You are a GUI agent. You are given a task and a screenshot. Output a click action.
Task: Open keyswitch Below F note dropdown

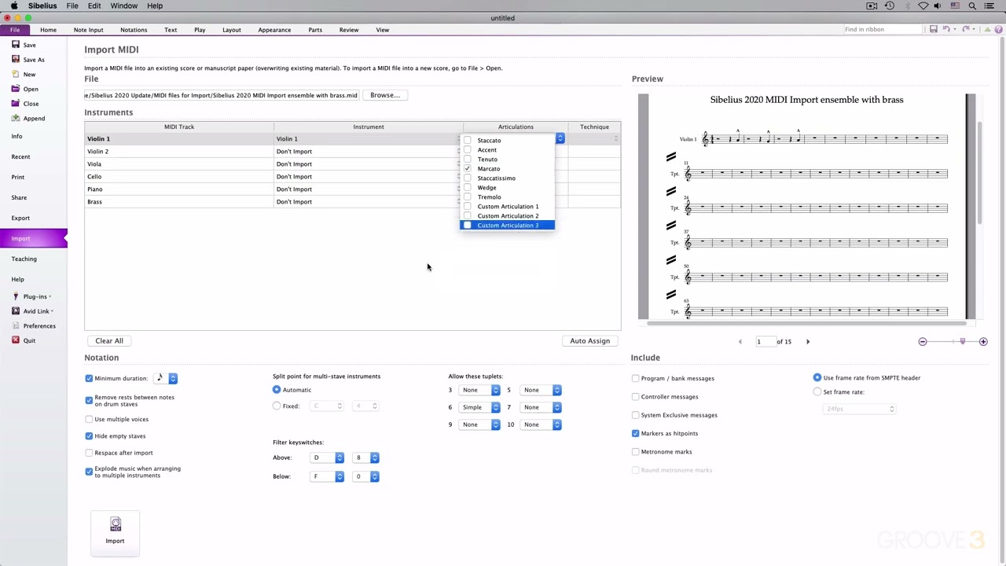[328, 476]
